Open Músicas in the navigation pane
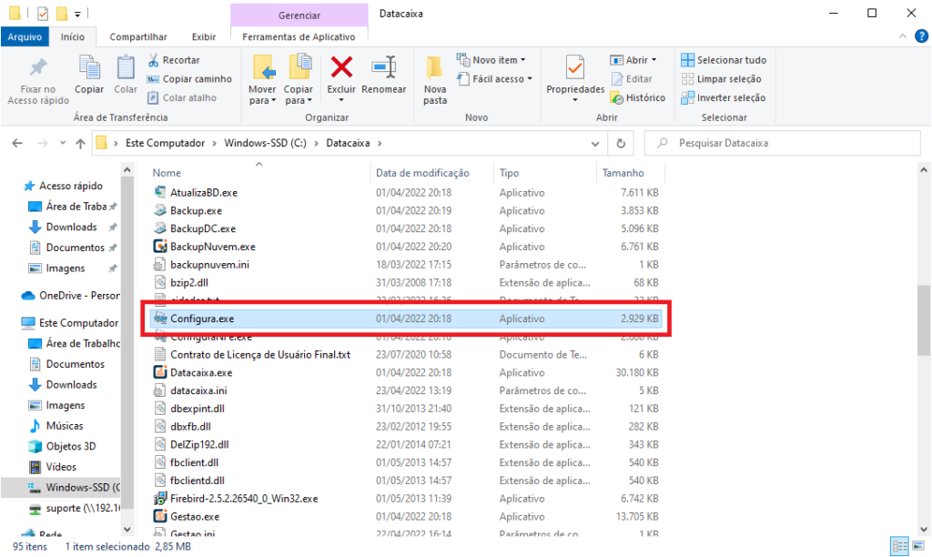This screenshot has width=932, height=557. (65, 426)
